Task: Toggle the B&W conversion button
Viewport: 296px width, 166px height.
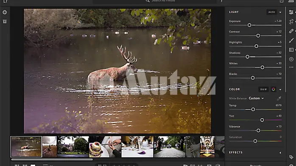Action: (x=263, y=89)
